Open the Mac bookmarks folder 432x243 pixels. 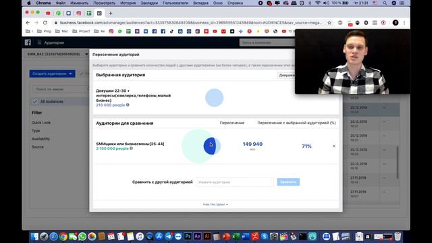[61, 32]
